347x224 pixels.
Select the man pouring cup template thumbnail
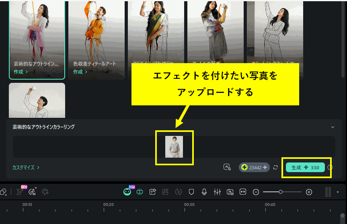[x=37, y=100]
